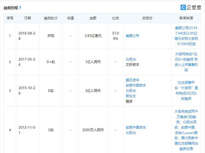Open news on 大街网 1亿元 D+轮 financing
The width and height of the screenshot is (205, 153).
pos(186,62)
